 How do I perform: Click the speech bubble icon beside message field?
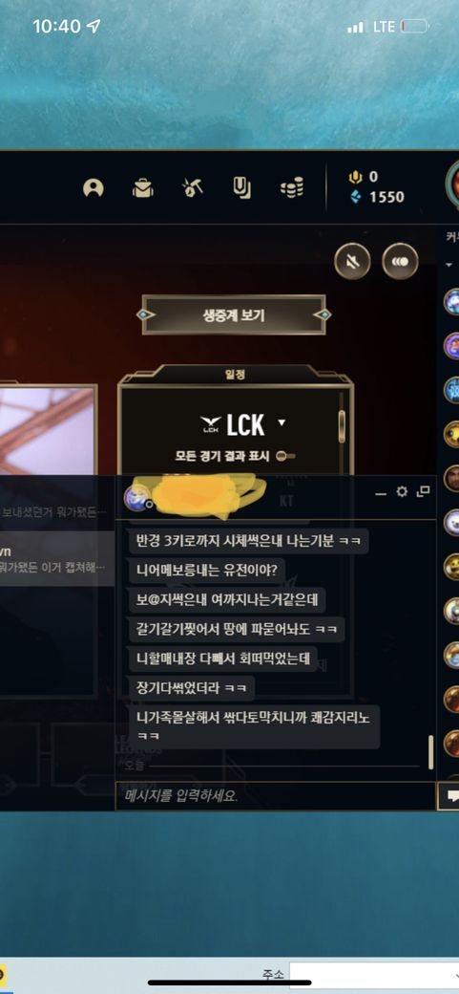pyautogui.click(x=450, y=795)
